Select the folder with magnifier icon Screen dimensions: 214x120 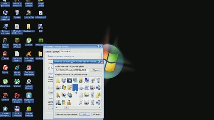[x=70, y=87]
